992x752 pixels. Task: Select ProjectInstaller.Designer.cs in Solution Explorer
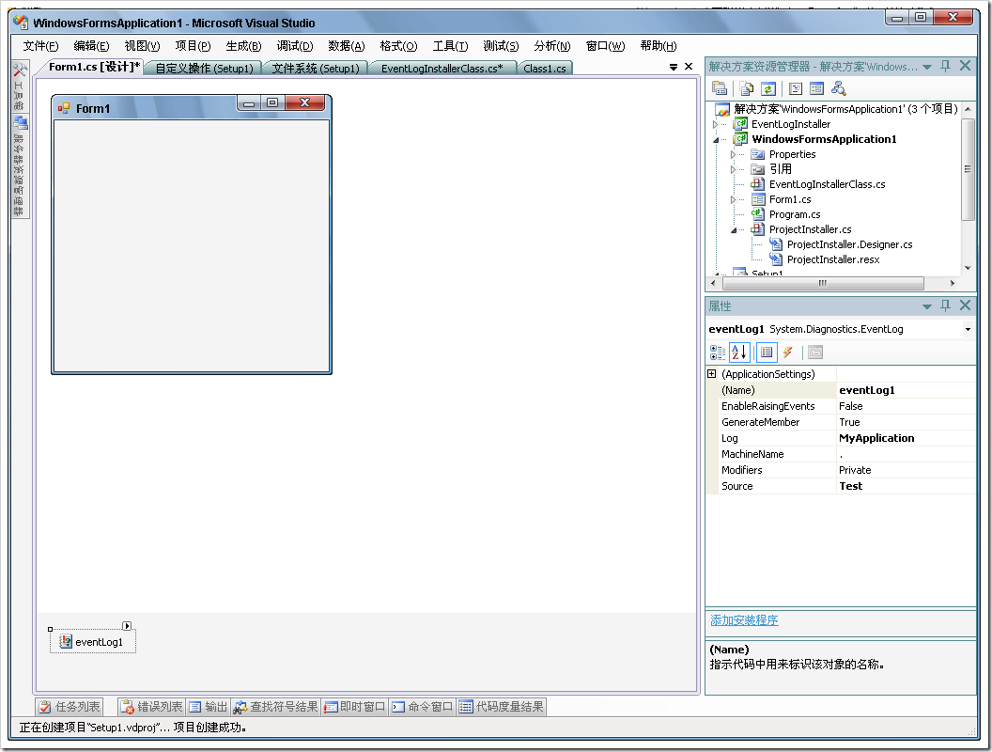coord(849,244)
